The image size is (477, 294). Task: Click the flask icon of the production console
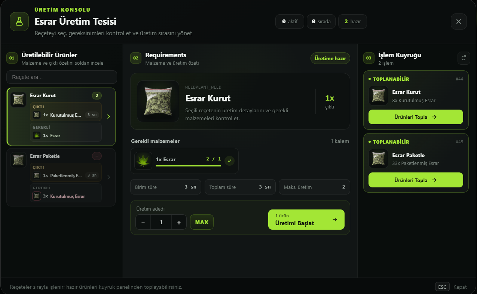tap(19, 21)
